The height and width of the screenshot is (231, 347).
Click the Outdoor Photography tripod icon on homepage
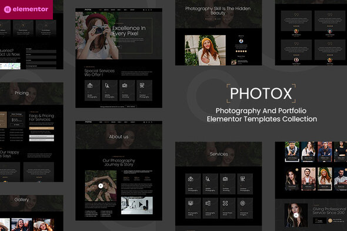[x=142, y=85]
